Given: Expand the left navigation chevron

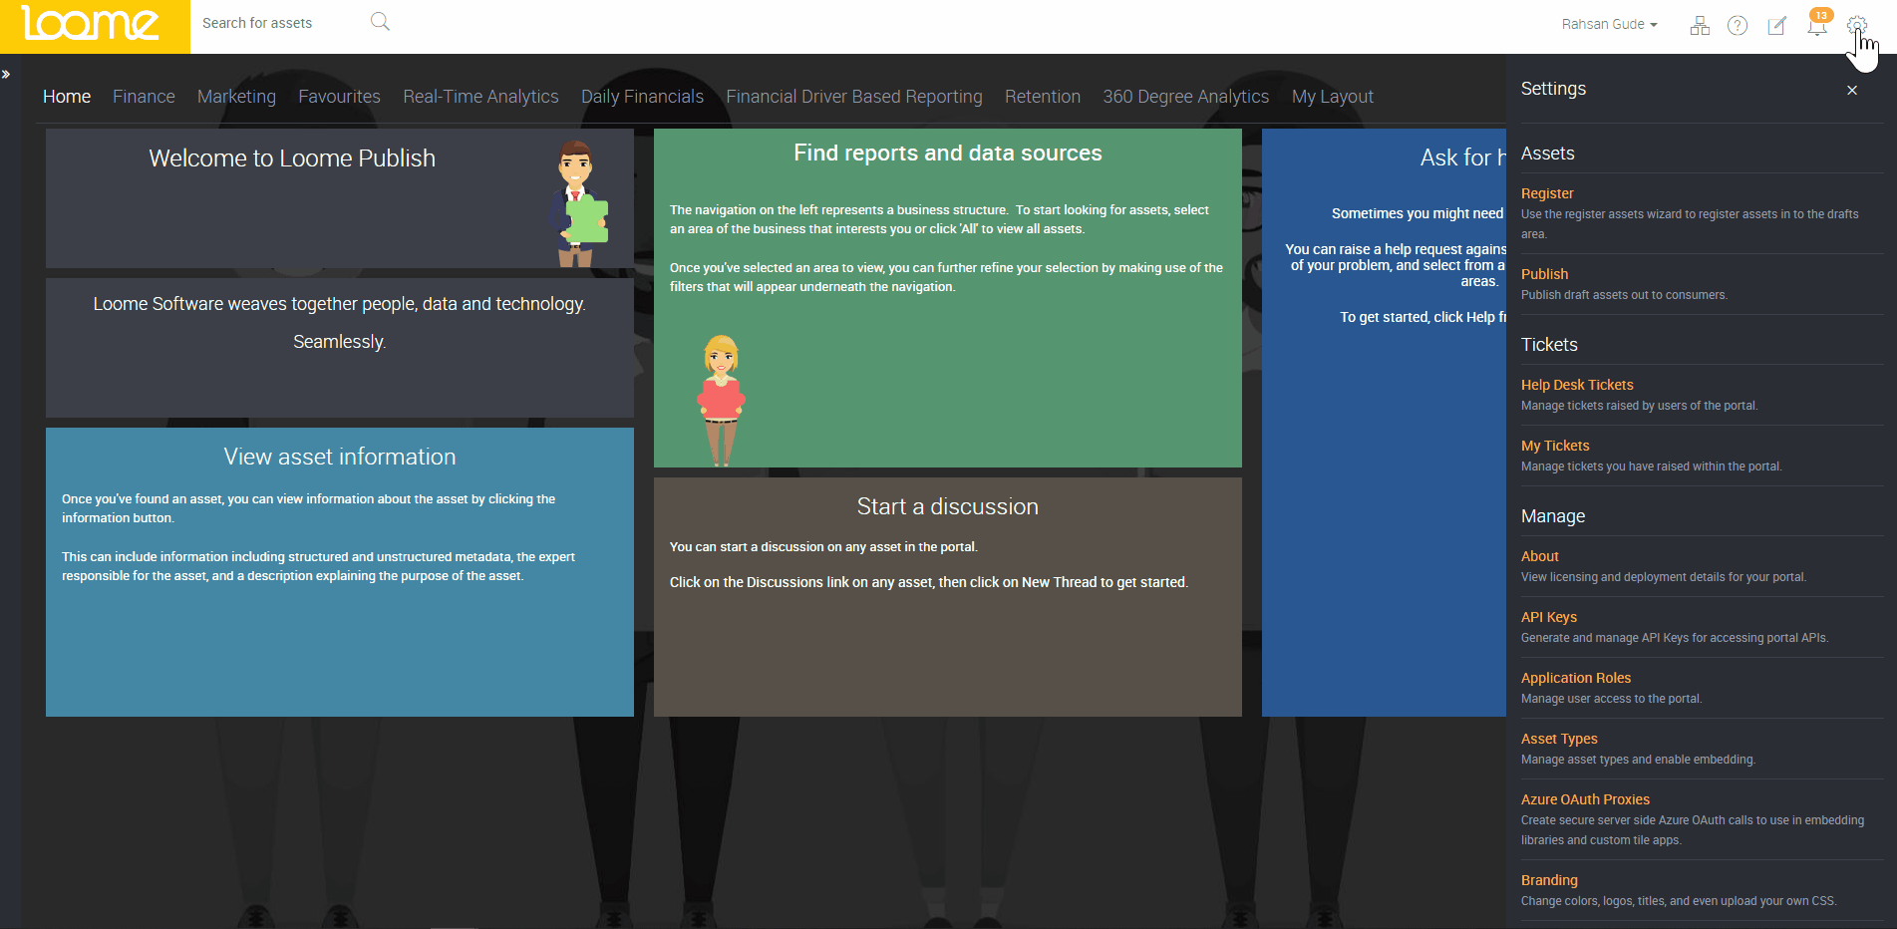Looking at the screenshot, I should pyautogui.click(x=6, y=74).
